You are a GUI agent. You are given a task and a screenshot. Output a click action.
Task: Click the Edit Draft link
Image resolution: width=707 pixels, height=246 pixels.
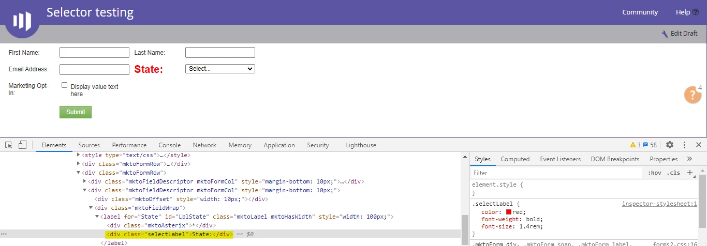(684, 34)
